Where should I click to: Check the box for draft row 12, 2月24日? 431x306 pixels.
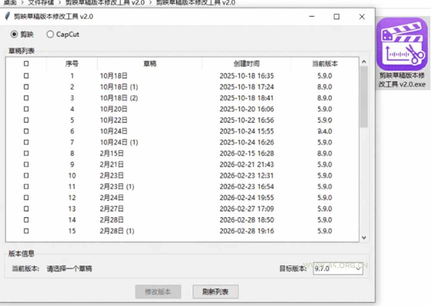pos(26,198)
